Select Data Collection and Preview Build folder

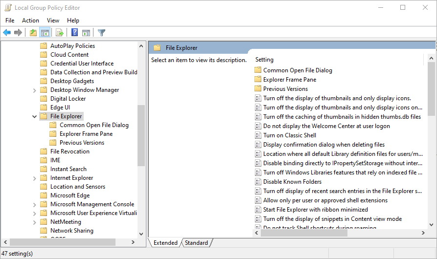coord(93,72)
